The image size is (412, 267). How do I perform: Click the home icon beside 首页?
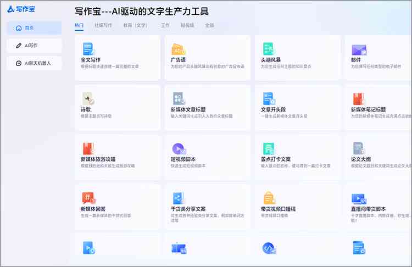(x=19, y=28)
